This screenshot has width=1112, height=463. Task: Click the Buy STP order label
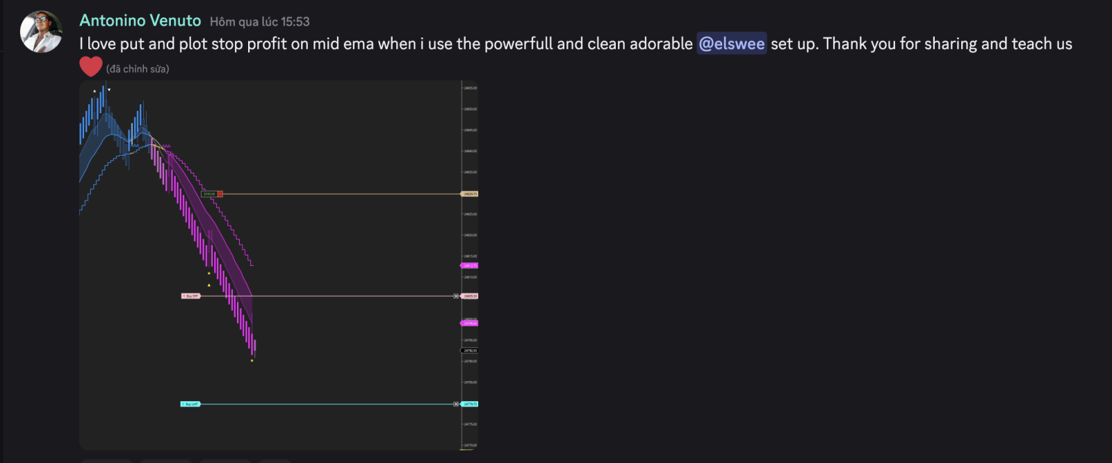190,296
